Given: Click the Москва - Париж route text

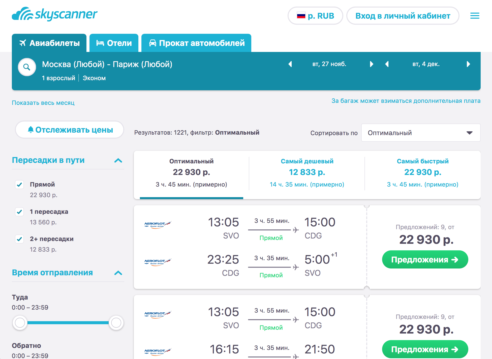Looking at the screenshot, I should click(x=107, y=64).
